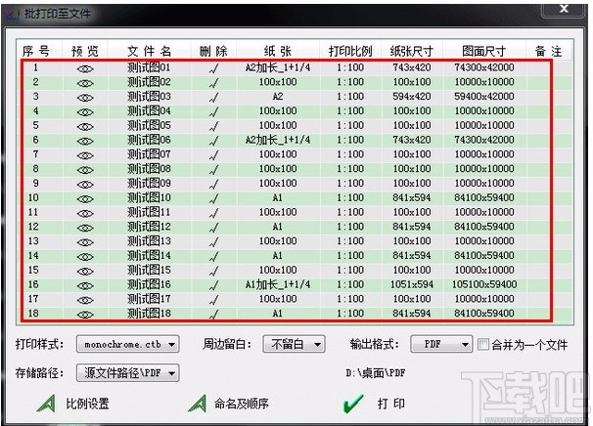Select file name 测试图16

pyautogui.click(x=149, y=284)
